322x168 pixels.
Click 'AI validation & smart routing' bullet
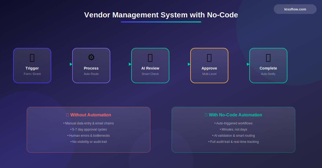click(x=233, y=136)
